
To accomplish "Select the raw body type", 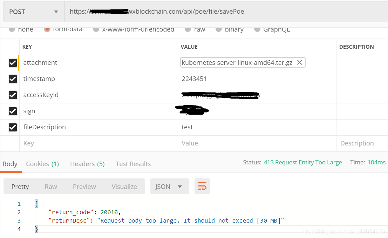I will 188,29.
